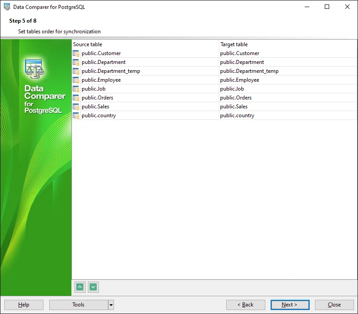Click the table icon beside public.Orders

coord(76,98)
